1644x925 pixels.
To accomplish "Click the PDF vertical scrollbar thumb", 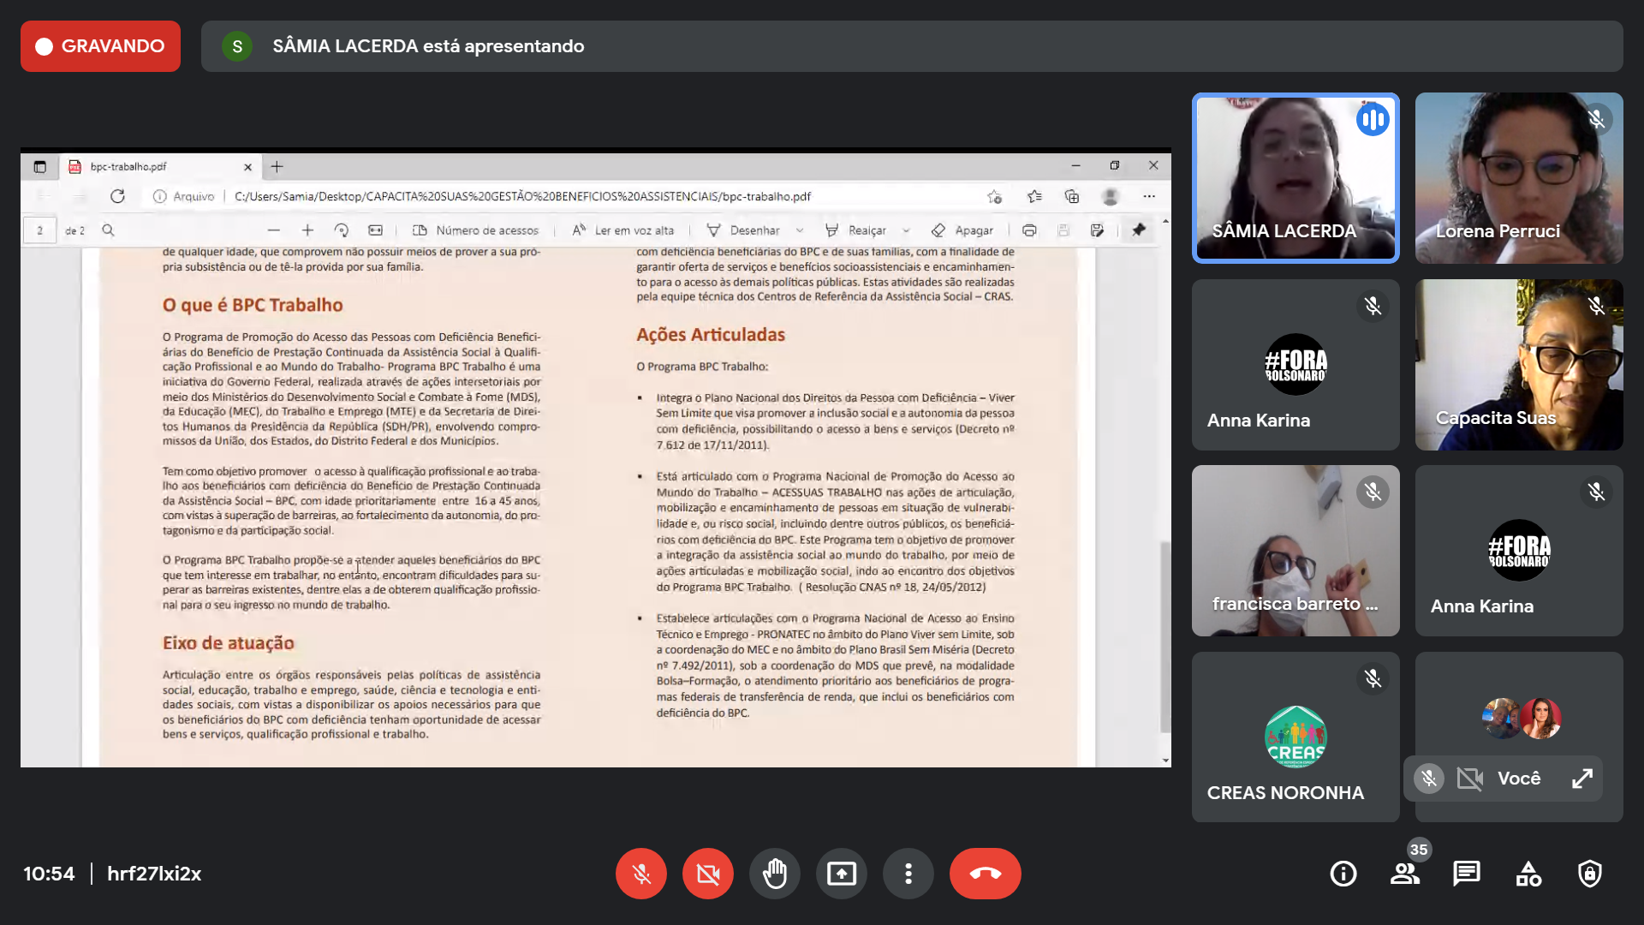I will [x=1164, y=636].
